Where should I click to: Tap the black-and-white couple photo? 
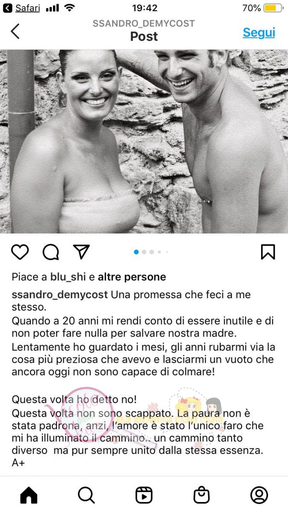click(144, 141)
